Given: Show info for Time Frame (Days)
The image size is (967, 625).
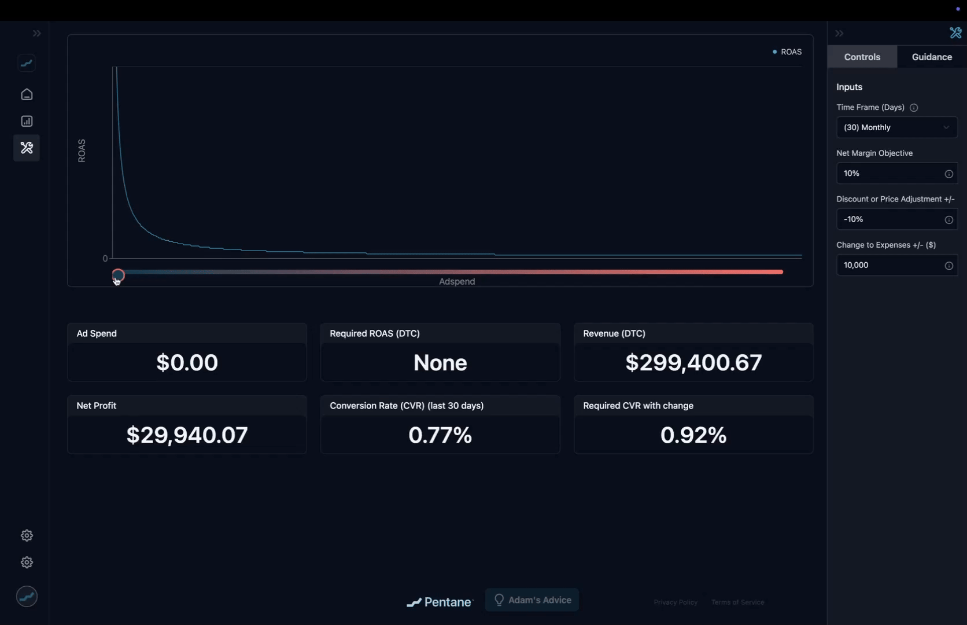Looking at the screenshot, I should pos(914,108).
